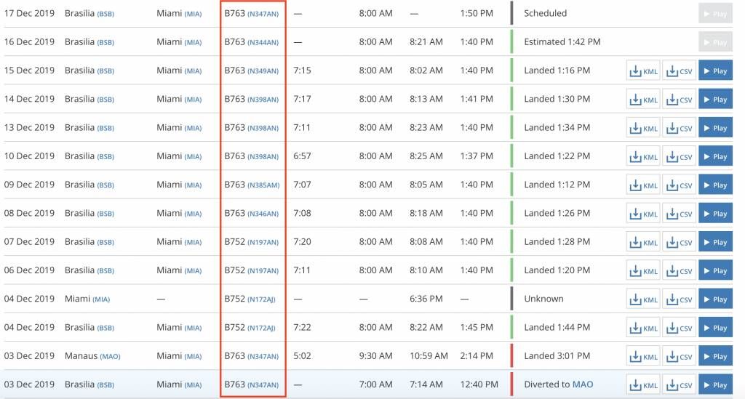The width and height of the screenshot is (745, 399).
Task: Open BSB airport link on 17 Dec row
Action: [105, 14]
